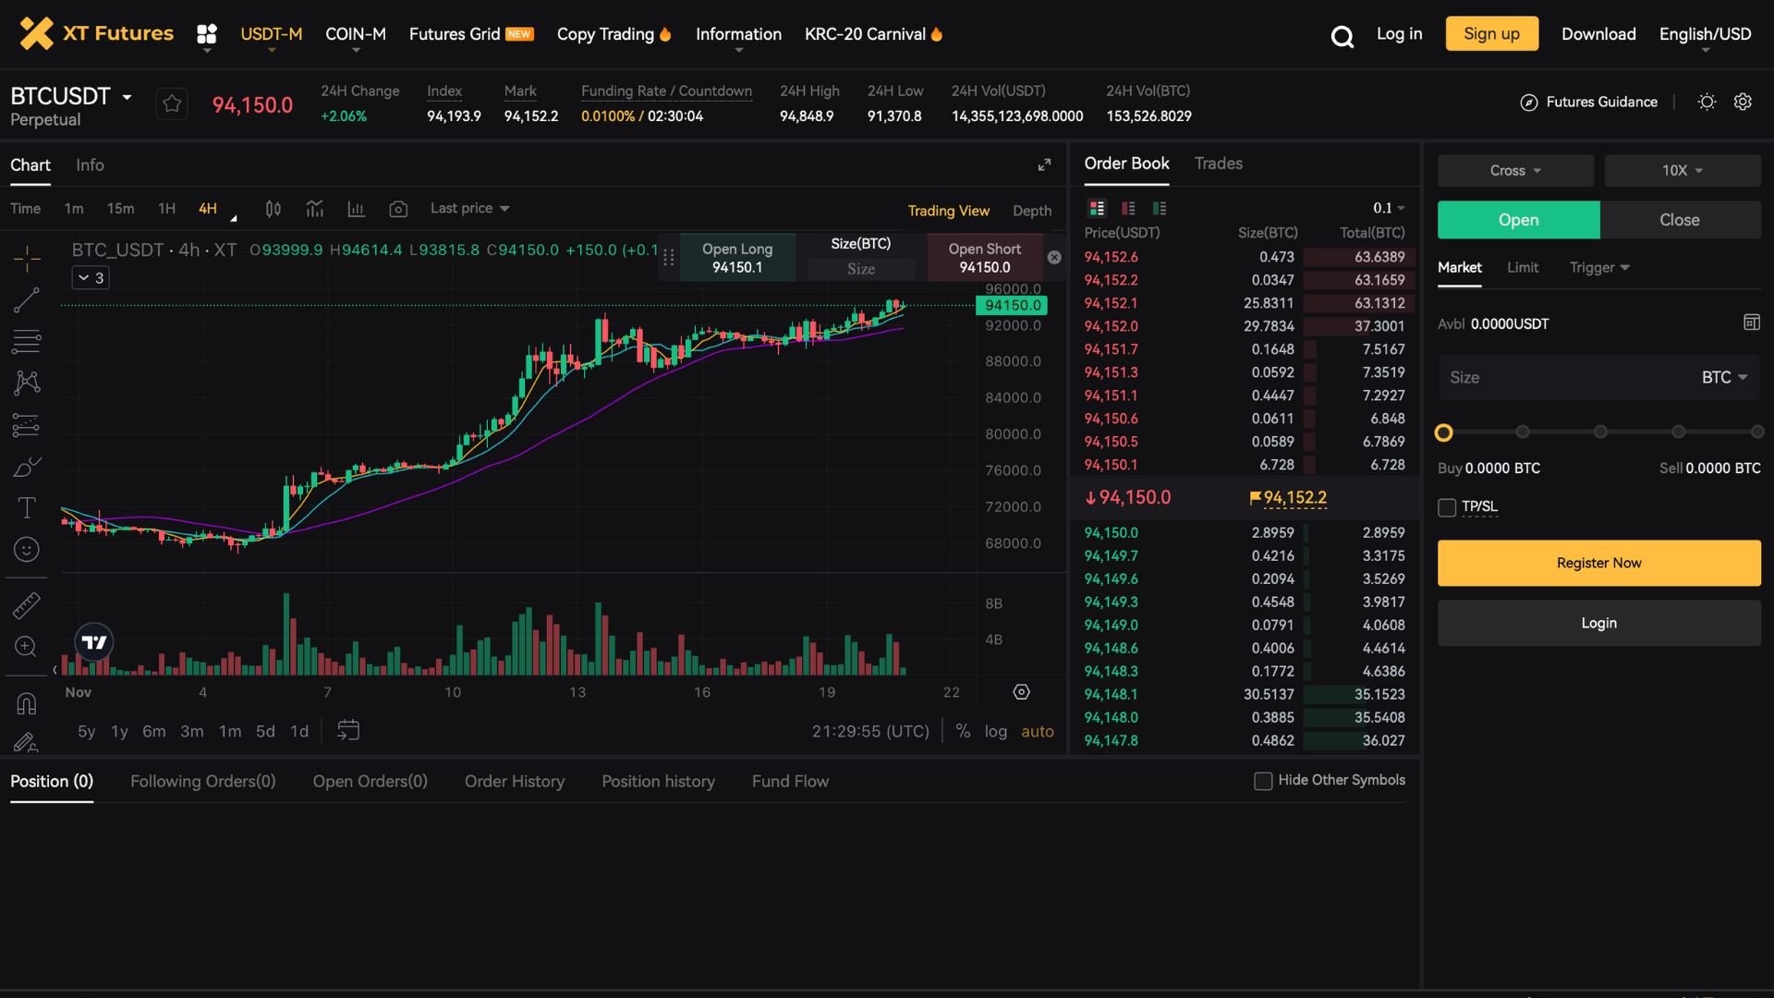Image resolution: width=1774 pixels, height=998 pixels.
Task: Toggle the favorite star for BTCUSDT
Action: click(x=172, y=103)
